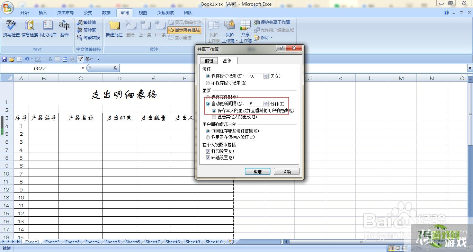Open the 保护工作簿 dropdown arrow
Image resolution: width=473 pixels, height=252 pixels.
[237, 41]
